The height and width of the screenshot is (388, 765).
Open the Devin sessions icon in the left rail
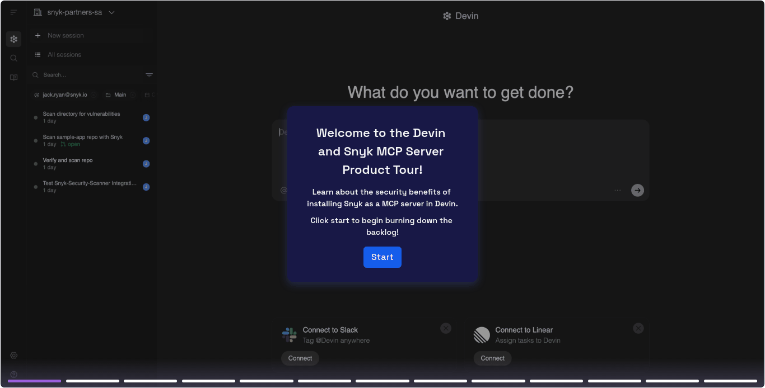(x=14, y=39)
